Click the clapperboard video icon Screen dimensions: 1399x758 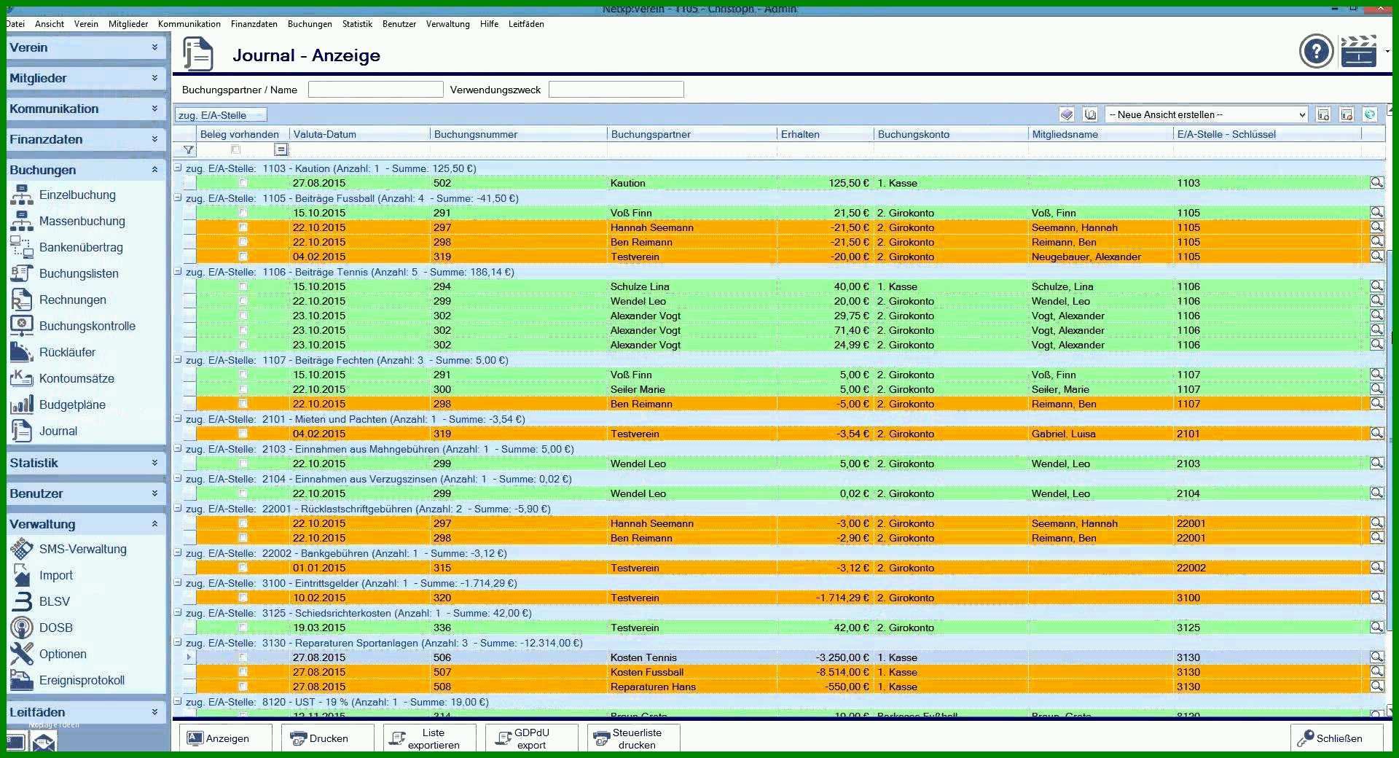[x=1359, y=51]
